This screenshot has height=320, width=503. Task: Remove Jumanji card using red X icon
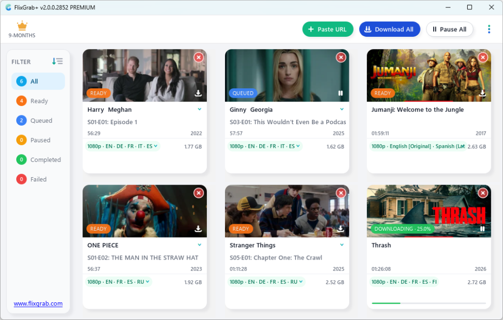(483, 57)
